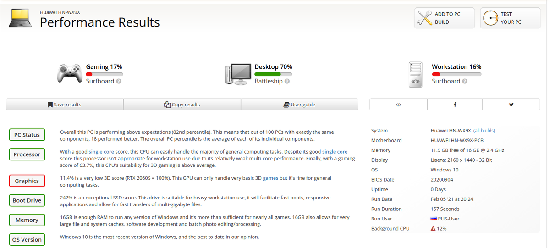The image size is (550, 248).
Task: Click the 157 Seconds run duration
Action: tap(445, 209)
